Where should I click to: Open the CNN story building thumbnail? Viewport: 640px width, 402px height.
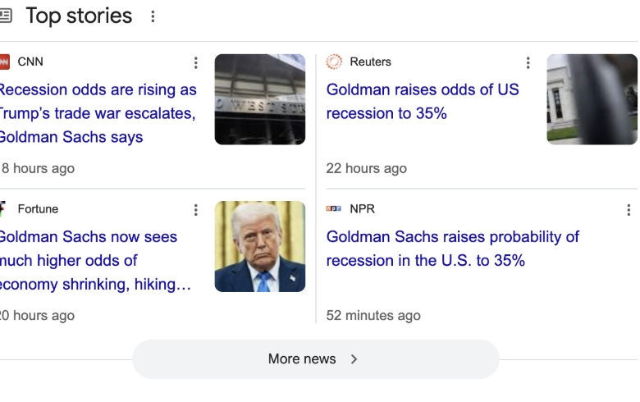click(260, 99)
